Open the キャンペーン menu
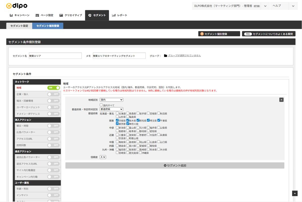The width and height of the screenshot is (302, 202). coord(20,15)
